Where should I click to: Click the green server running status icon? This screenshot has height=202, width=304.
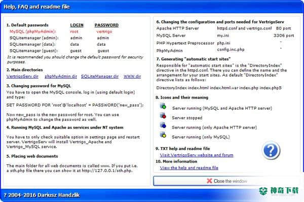(163, 106)
